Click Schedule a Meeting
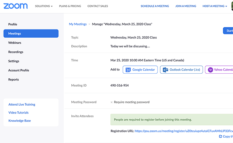 point(155,6)
